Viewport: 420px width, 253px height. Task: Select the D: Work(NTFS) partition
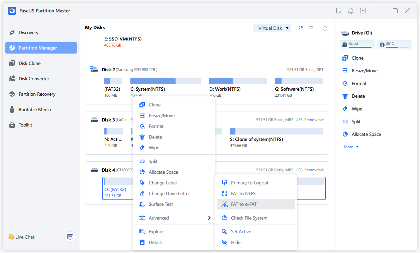point(238,87)
